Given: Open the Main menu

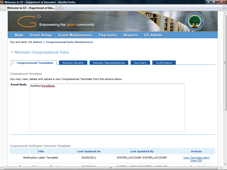Looking at the screenshot, I should [19, 35].
